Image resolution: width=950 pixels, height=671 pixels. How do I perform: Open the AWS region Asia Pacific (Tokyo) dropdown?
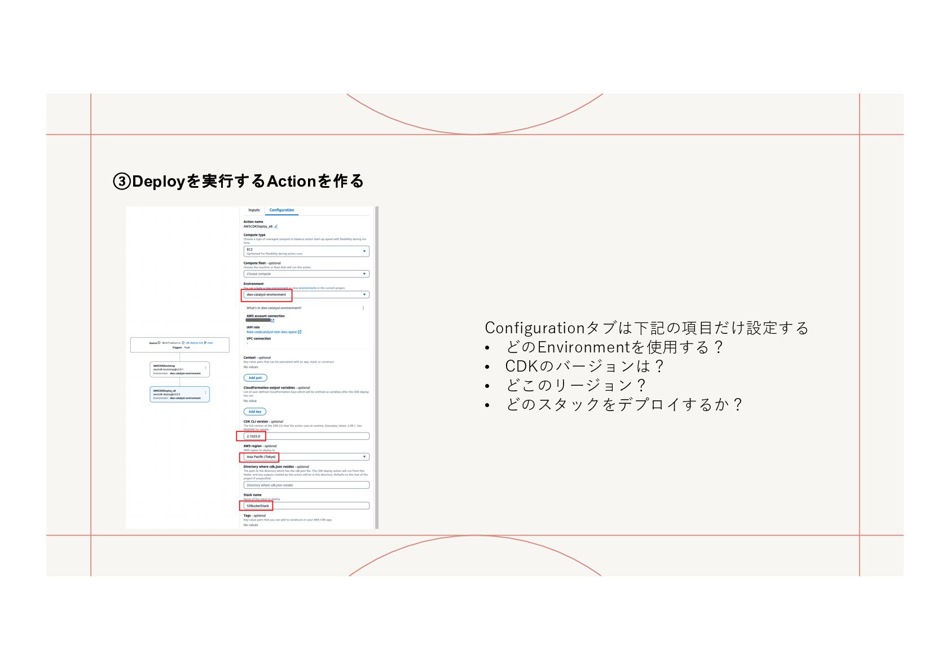point(306,457)
